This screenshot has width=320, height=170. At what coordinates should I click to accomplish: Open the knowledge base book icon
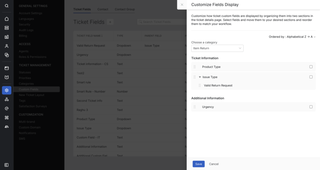(7, 77)
